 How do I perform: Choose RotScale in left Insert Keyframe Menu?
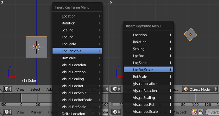(x=77, y=58)
